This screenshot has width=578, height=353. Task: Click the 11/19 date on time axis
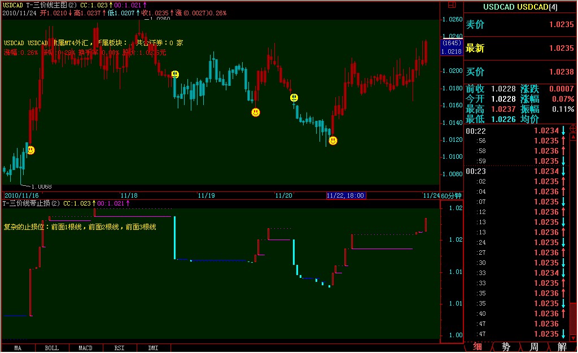click(207, 195)
